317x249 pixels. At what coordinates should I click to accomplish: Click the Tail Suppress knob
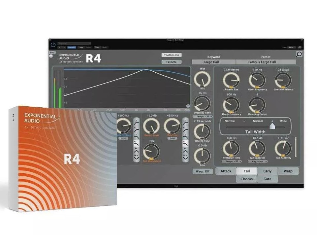257,149
